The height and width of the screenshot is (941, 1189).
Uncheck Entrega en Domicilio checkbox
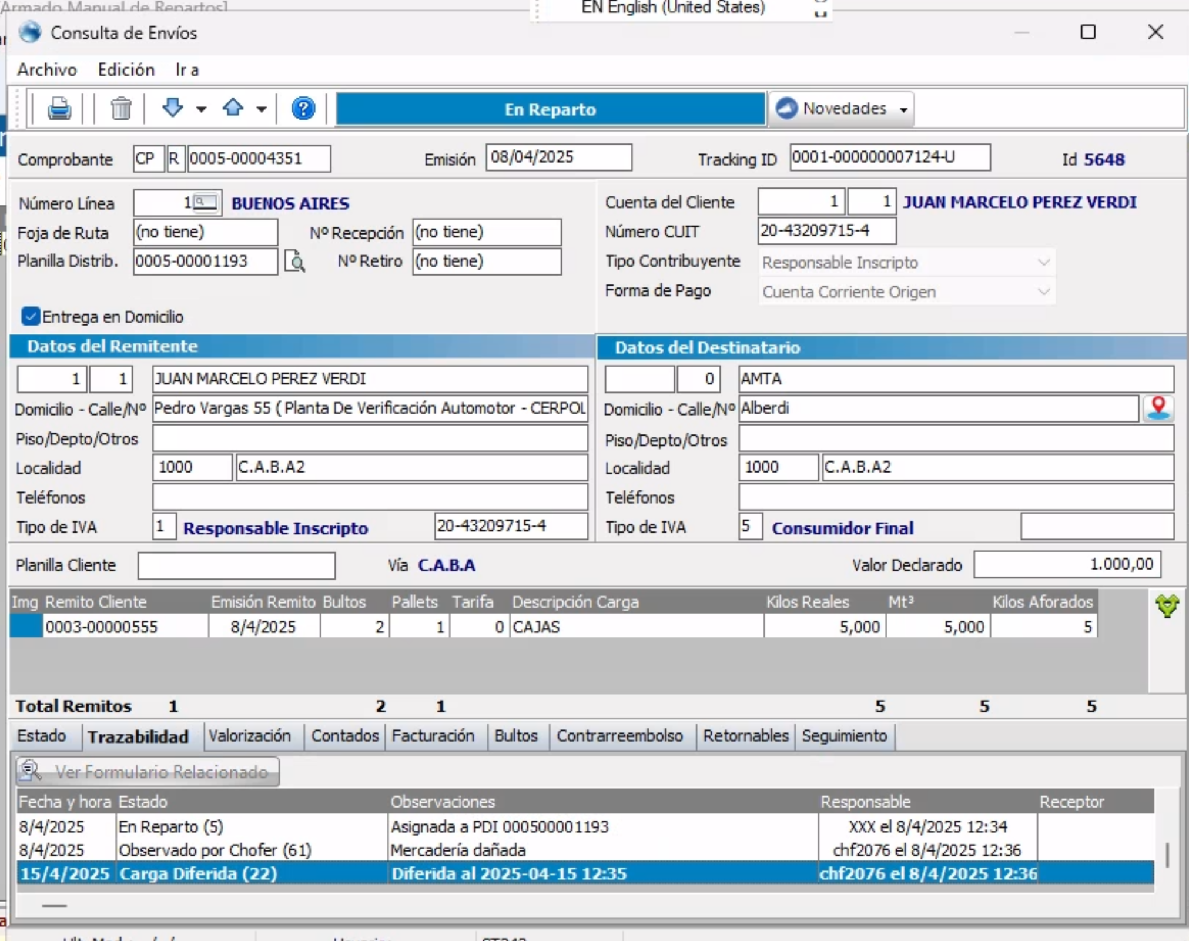31,316
